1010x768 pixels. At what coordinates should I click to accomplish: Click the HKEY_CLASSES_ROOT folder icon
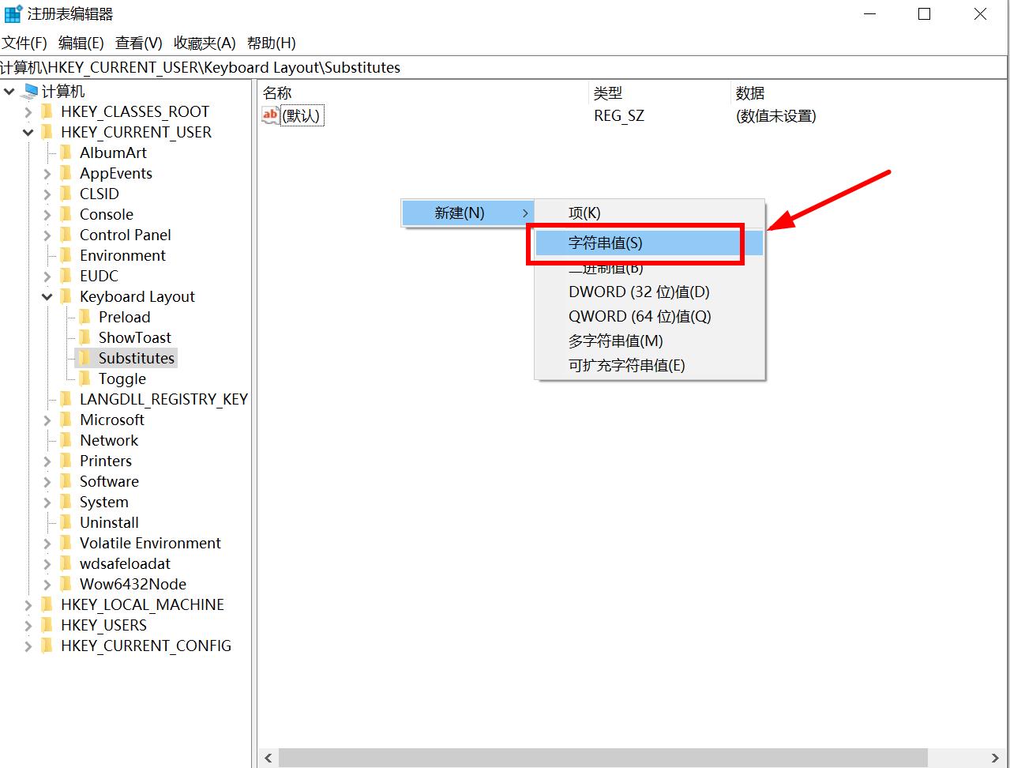coord(47,111)
